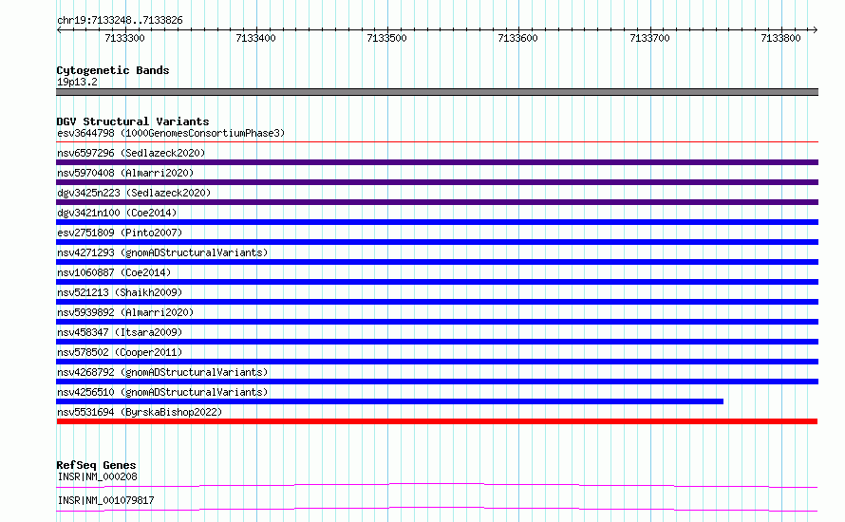Image resolution: width=845 pixels, height=522 pixels.
Task: Click the blue nsv458347 variant bar
Action: tap(437, 342)
